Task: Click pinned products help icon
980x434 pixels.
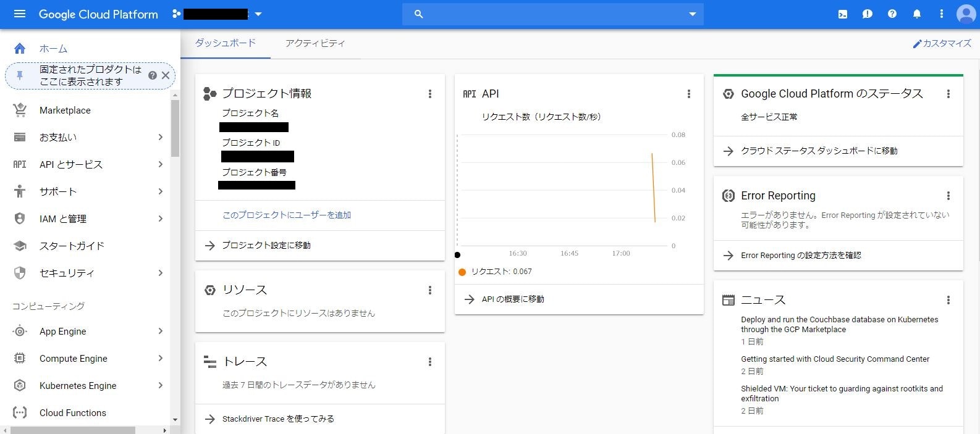Action: (x=153, y=75)
